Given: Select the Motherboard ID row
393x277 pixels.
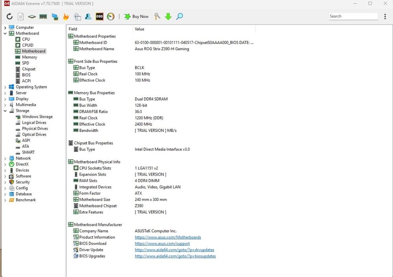Looking at the screenshot, I should (x=162, y=42).
